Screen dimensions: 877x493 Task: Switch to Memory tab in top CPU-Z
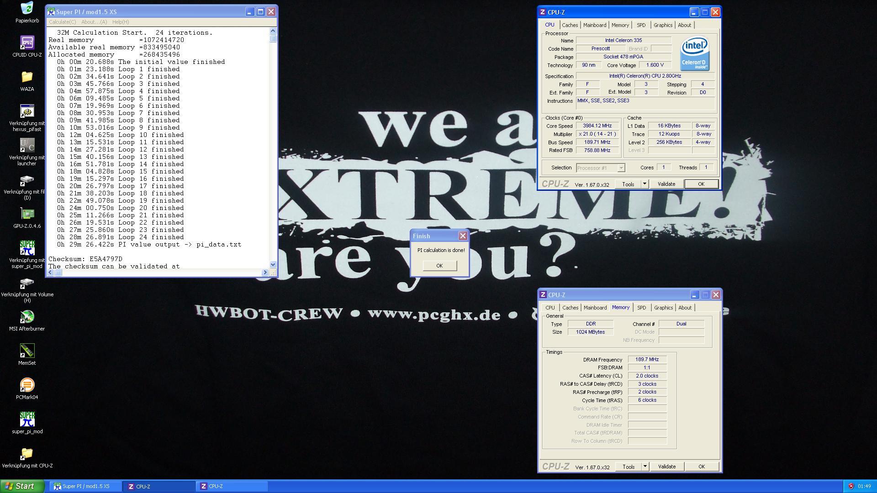(x=620, y=25)
